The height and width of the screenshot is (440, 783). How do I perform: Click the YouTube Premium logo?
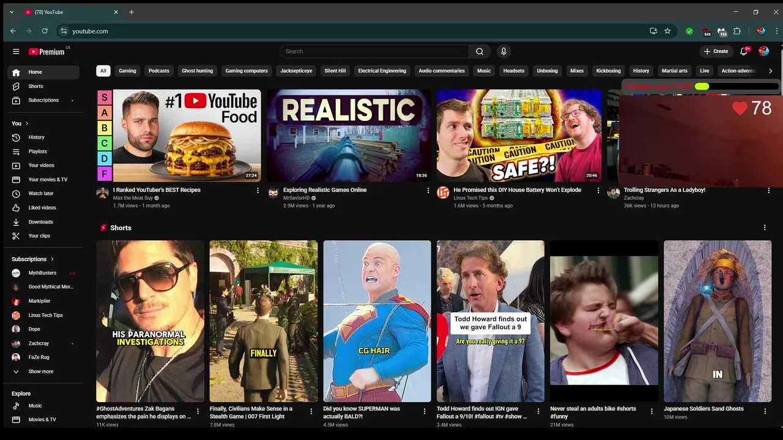(x=46, y=51)
